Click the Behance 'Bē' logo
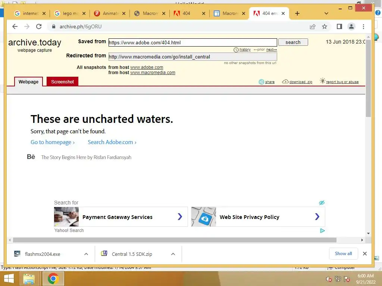Screen dimensions: 382x286 pos(31,157)
